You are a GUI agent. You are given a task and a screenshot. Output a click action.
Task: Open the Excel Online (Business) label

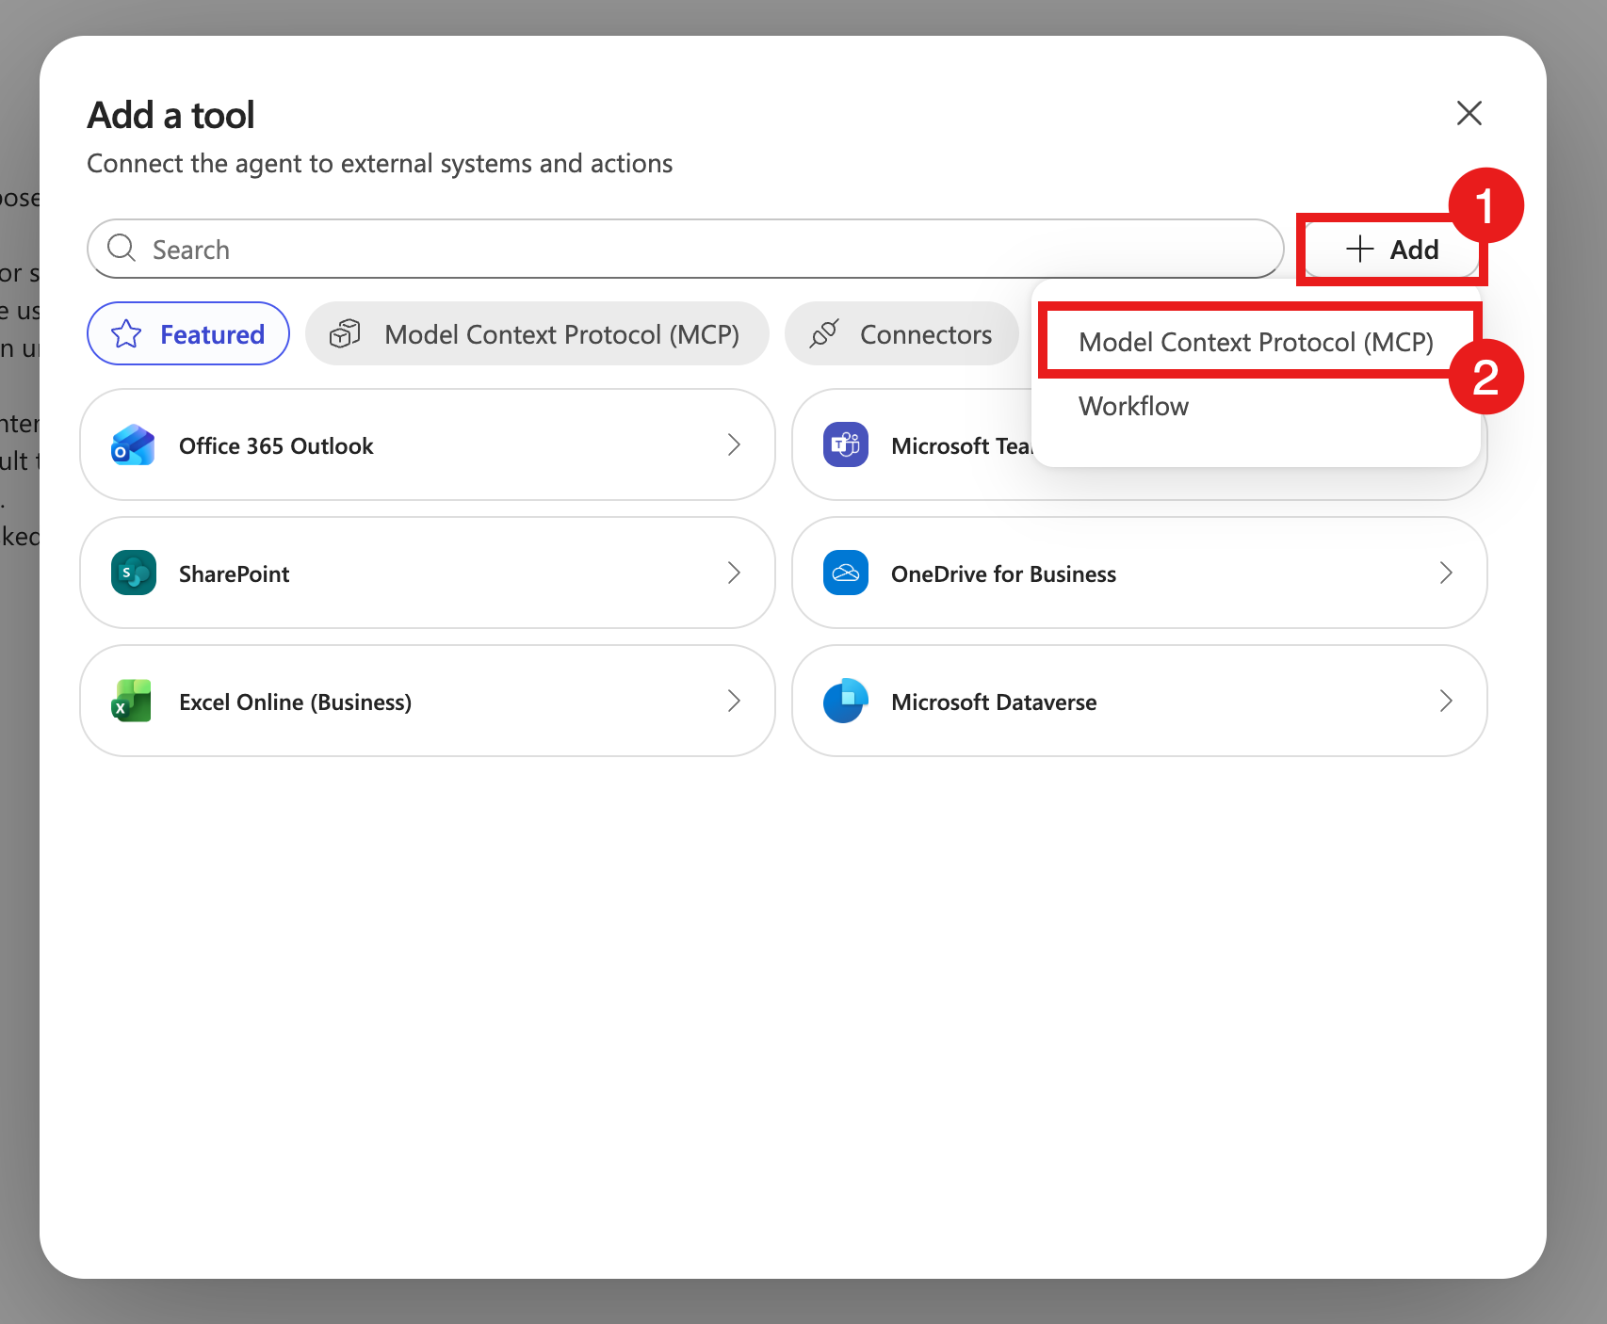[295, 702]
